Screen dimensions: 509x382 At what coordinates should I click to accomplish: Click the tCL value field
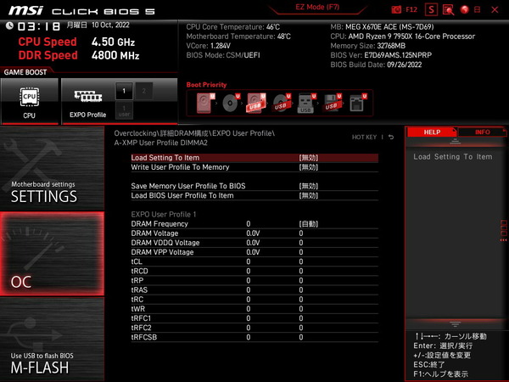pos(301,261)
